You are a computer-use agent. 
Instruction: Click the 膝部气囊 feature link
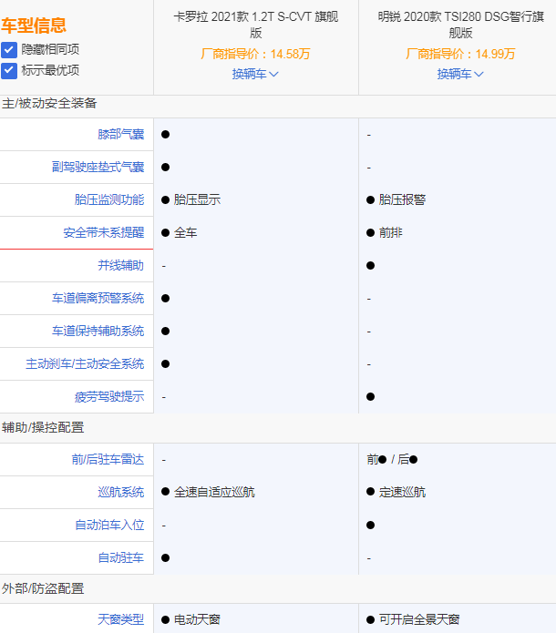pyautogui.click(x=120, y=135)
